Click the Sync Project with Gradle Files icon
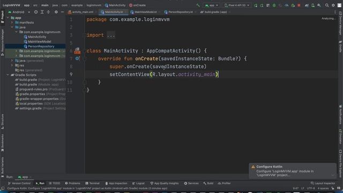 click(x=307, y=5)
